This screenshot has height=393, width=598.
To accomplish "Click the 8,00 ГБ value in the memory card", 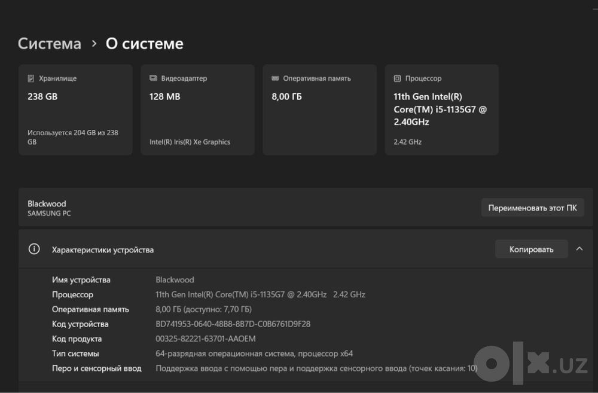I will tap(286, 96).
